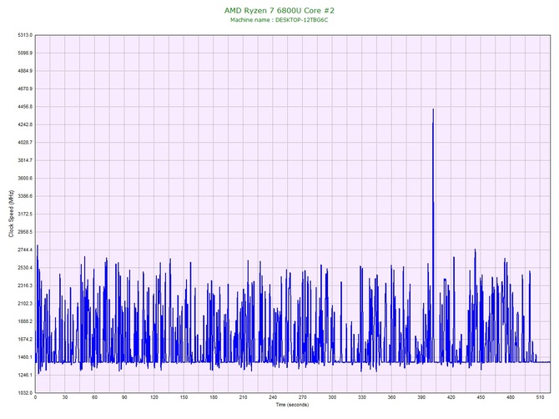
Task: Click the Clock Speed (MHz) axis label
Action: coord(11,214)
